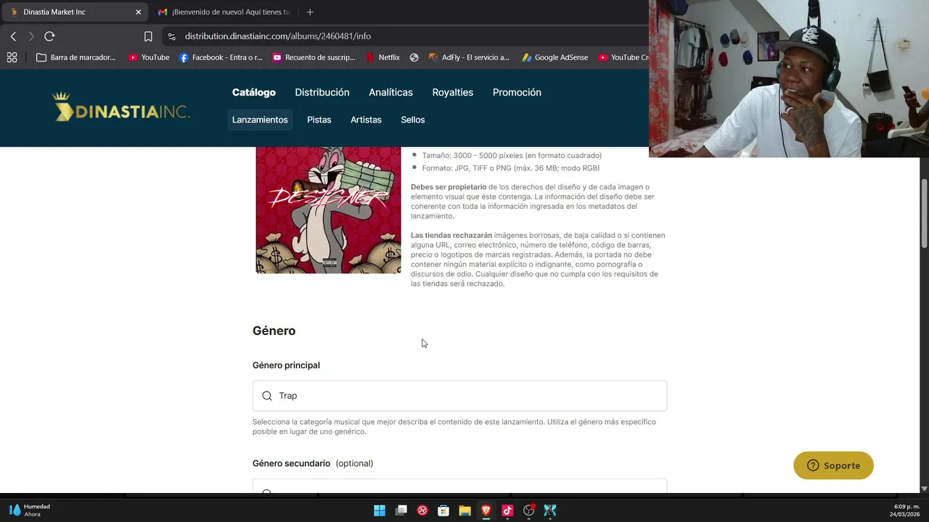
Task: Open the Género secundario combo box
Action: pyautogui.click(x=459, y=486)
